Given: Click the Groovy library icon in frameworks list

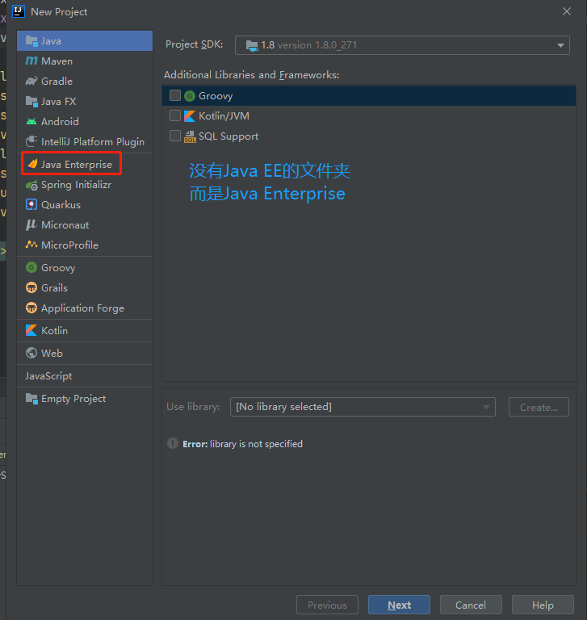Looking at the screenshot, I should pyautogui.click(x=190, y=96).
